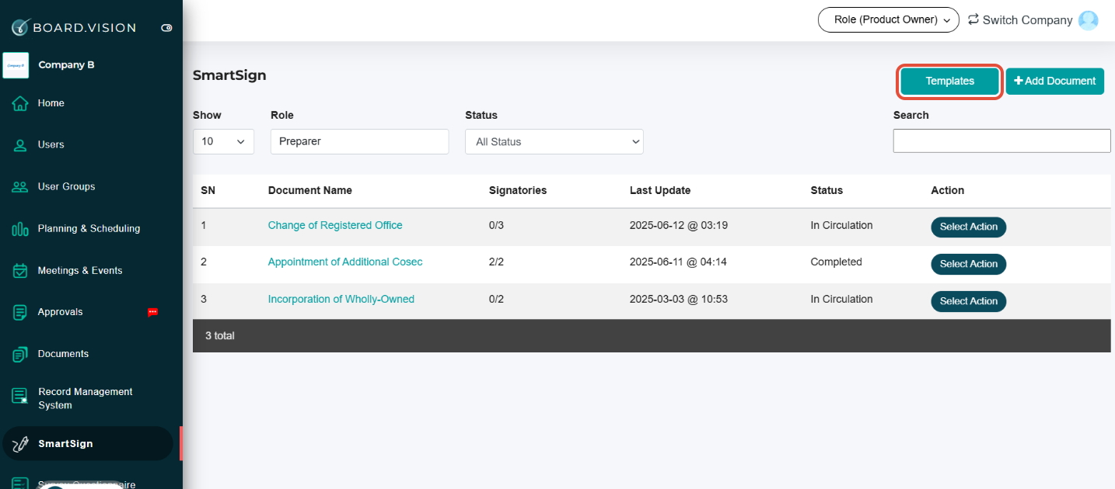The width and height of the screenshot is (1115, 489).
Task: Click timestamp 2025-06-12 @ 03:19
Action: tap(679, 226)
